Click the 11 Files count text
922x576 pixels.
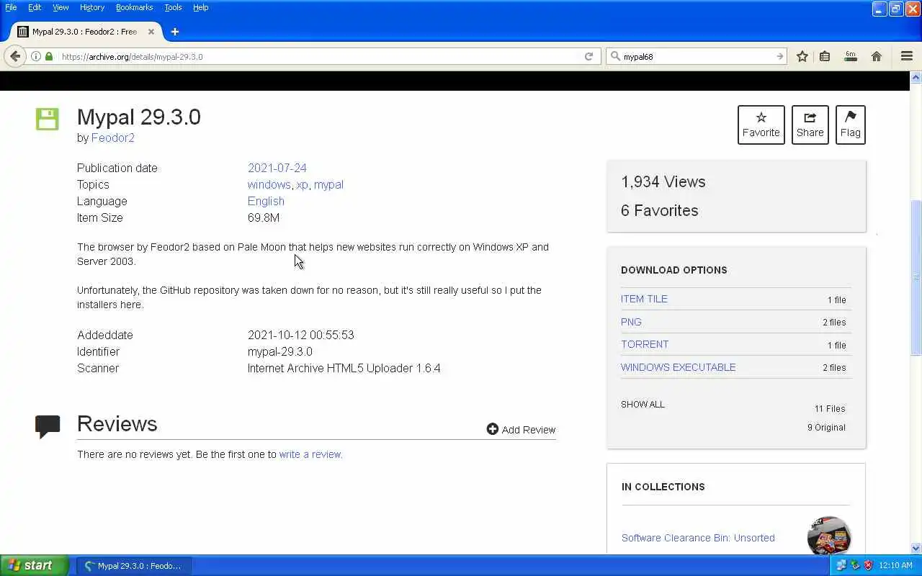coord(830,408)
